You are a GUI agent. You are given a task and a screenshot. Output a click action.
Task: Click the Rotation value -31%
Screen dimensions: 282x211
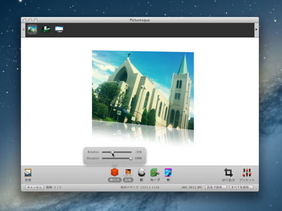click(138, 152)
